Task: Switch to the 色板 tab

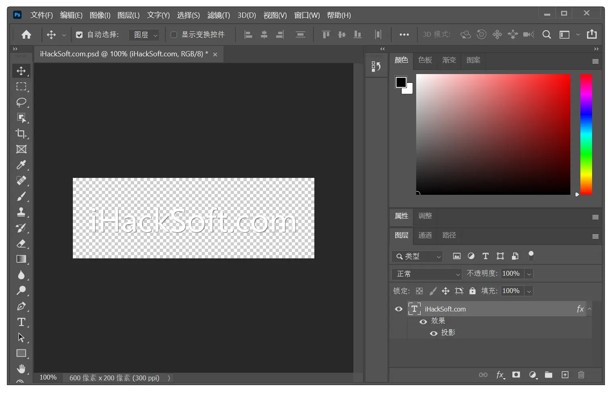Action: tap(425, 60)
